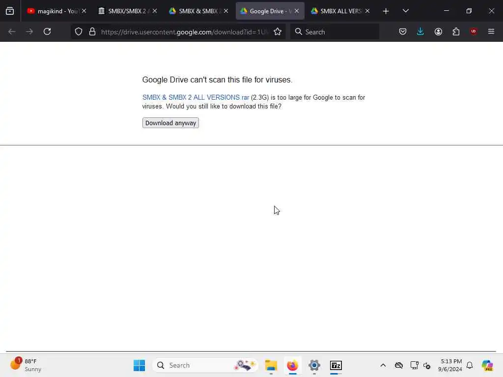Open the Firefox application menu

[x=491, y=31]
